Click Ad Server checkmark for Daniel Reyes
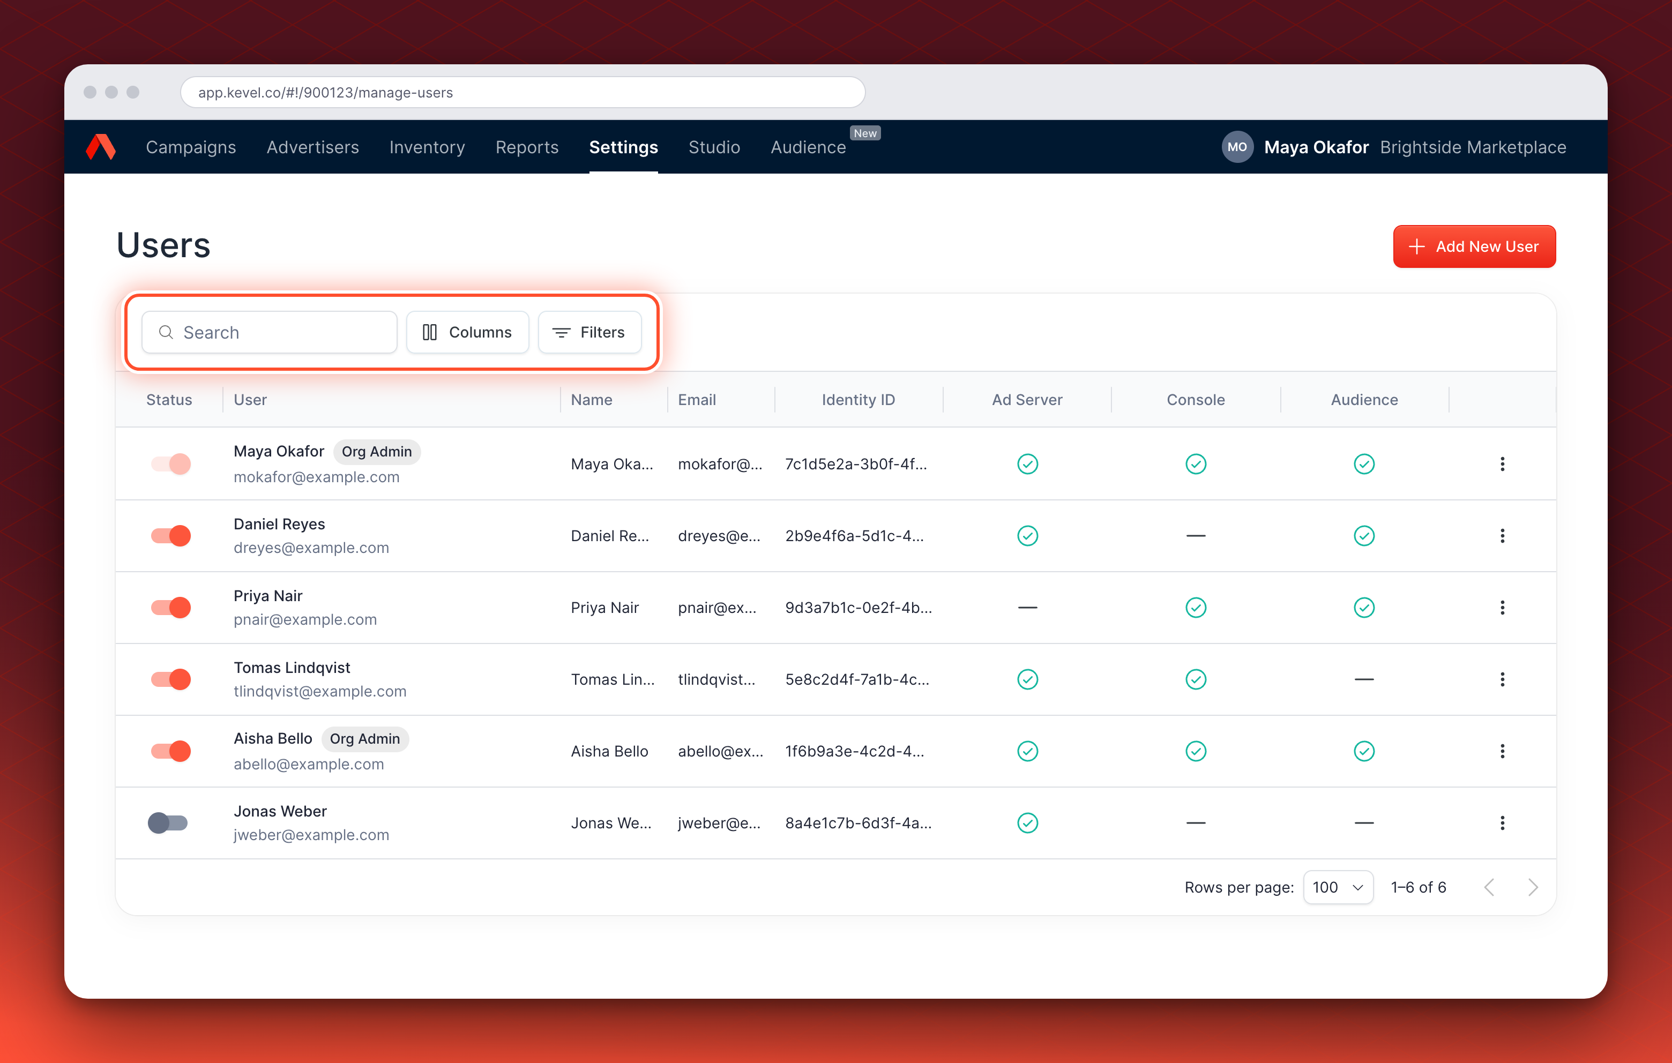The width and height of the screenshot is (1672, 1063). click(1027, 535)
